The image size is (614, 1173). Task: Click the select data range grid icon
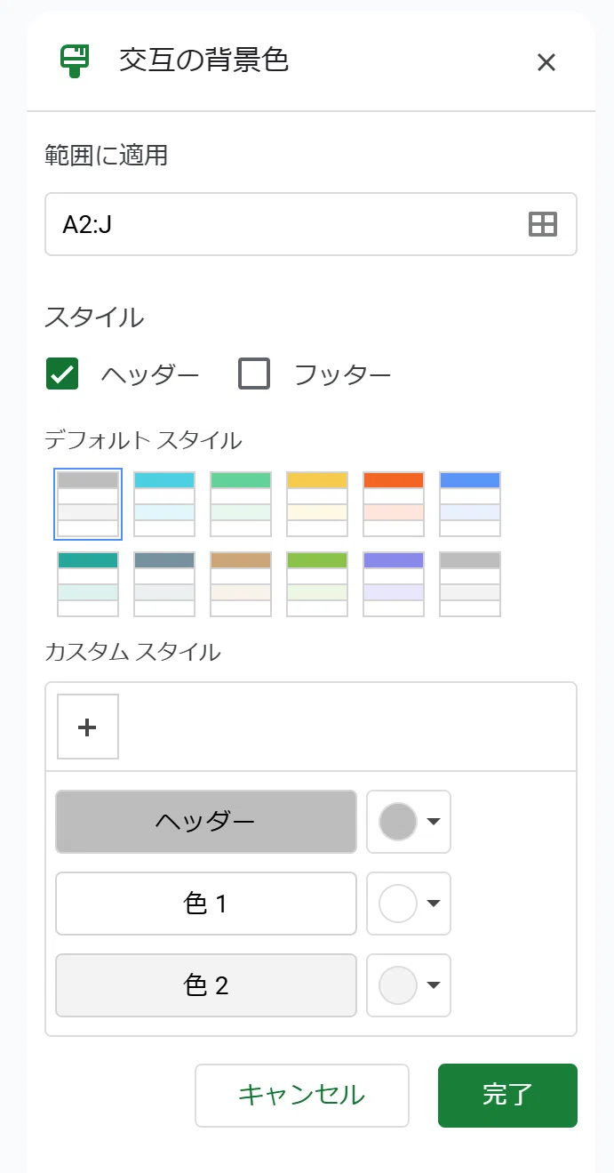542,224
